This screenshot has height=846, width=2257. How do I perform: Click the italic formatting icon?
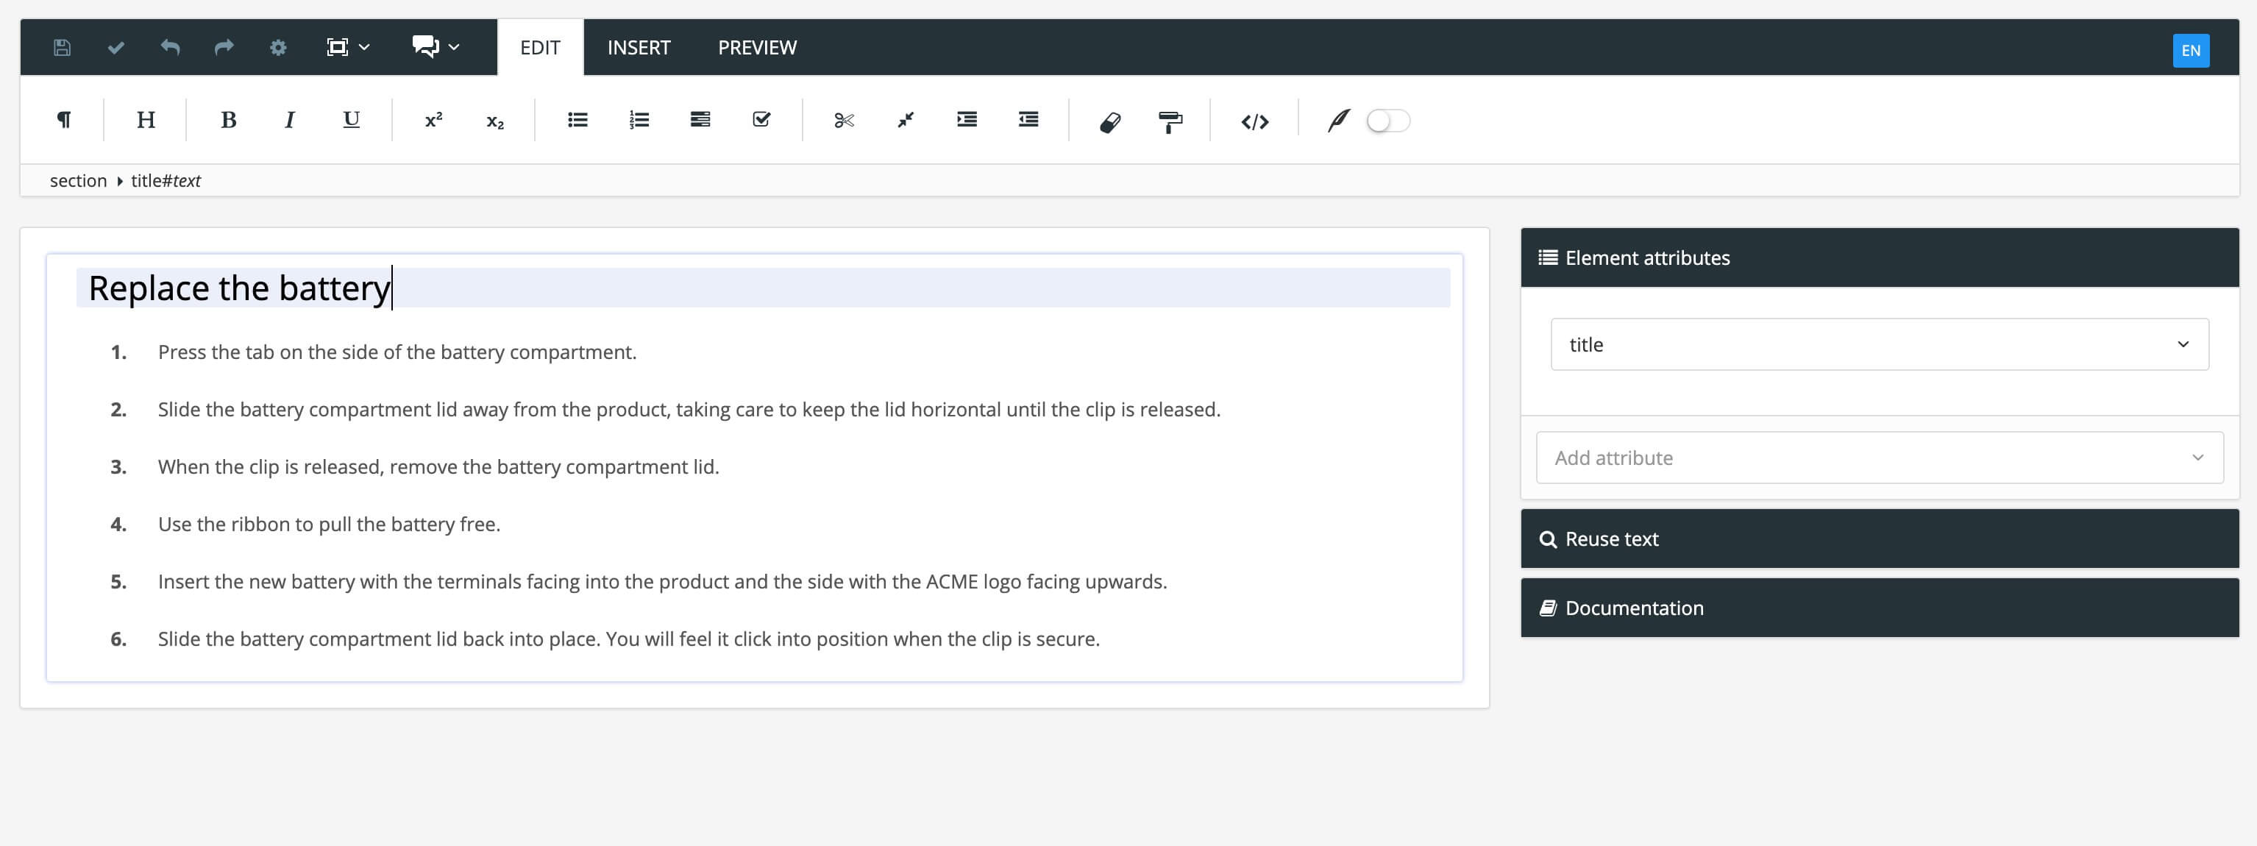(288, 119)
